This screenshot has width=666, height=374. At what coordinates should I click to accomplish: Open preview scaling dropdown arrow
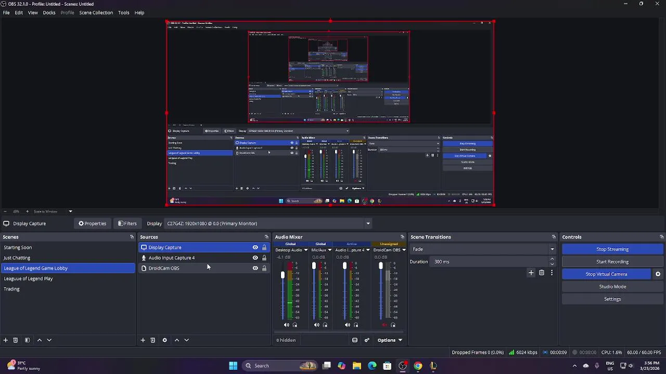pyautogui.click(x=70, y=211)
